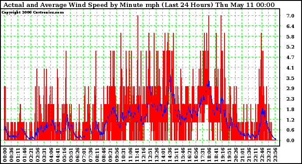This screenshot has width=302, height=164.
Task: Click the 2.9 y-axis label
Action: pyautogui.click(x=290, y=88)
